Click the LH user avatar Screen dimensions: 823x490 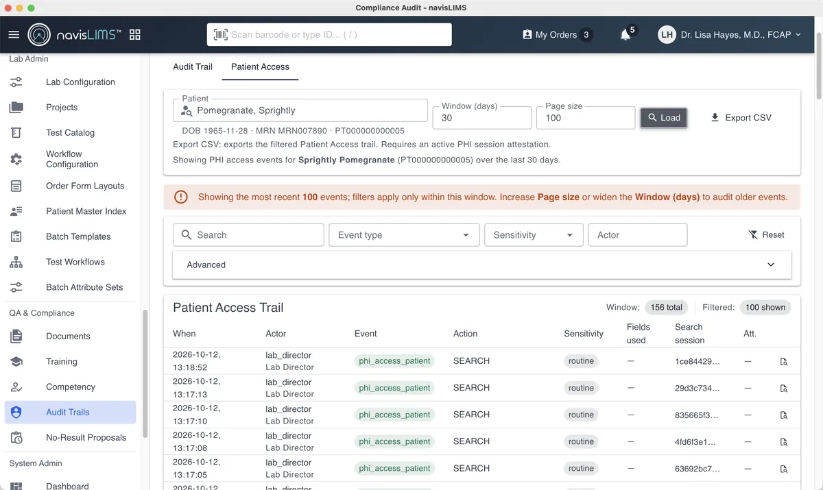[x=667, y=34]
